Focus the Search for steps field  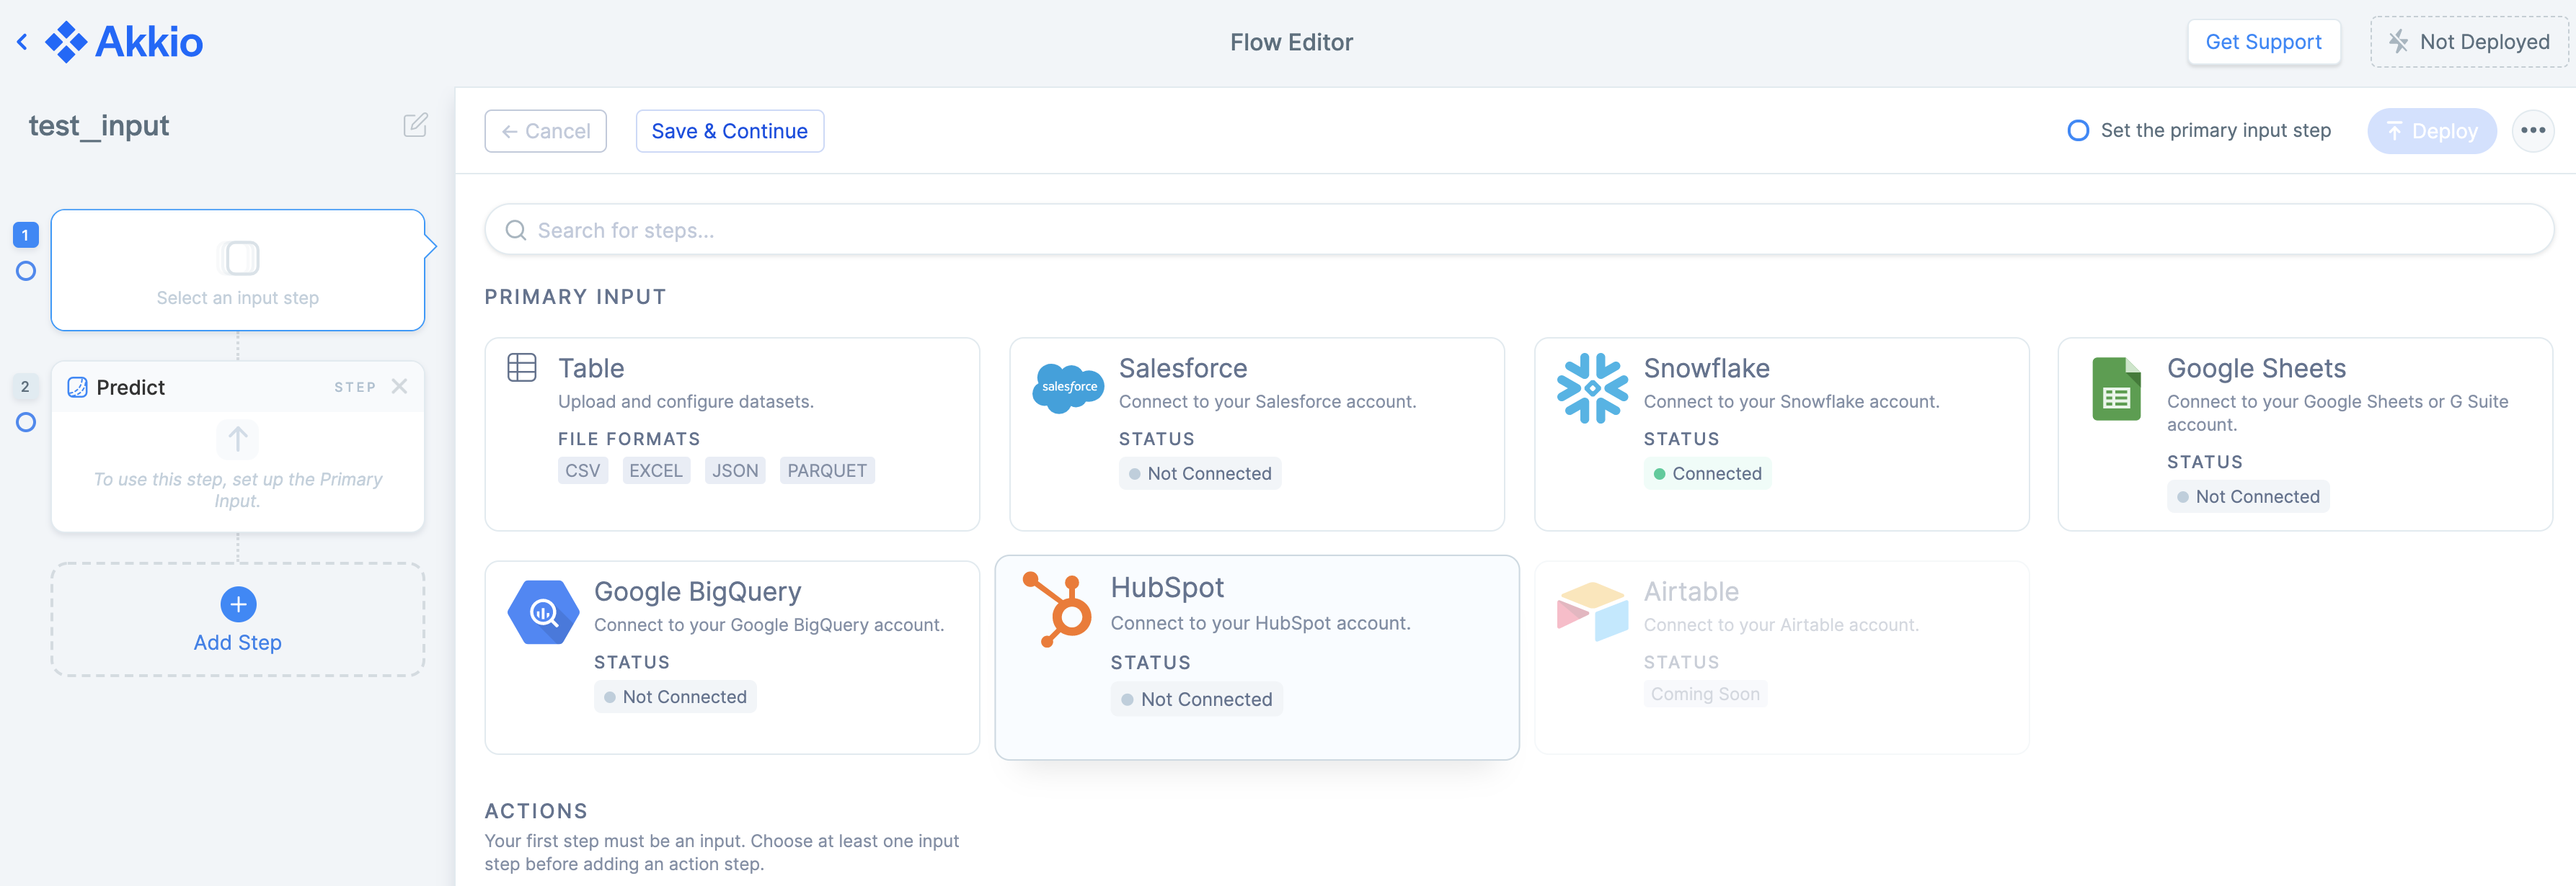pyautogui.click(x=1518, y=231)
